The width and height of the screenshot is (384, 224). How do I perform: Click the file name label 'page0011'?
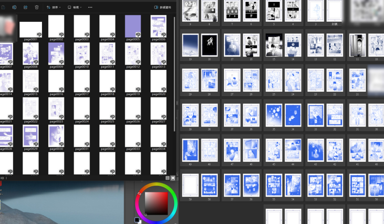point(108,67)
